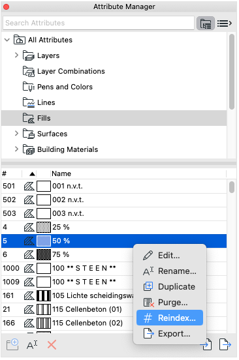Click the rename icon in bottom toolbar
This screenshot has height=360, width=239.
[x=32, y=344]
